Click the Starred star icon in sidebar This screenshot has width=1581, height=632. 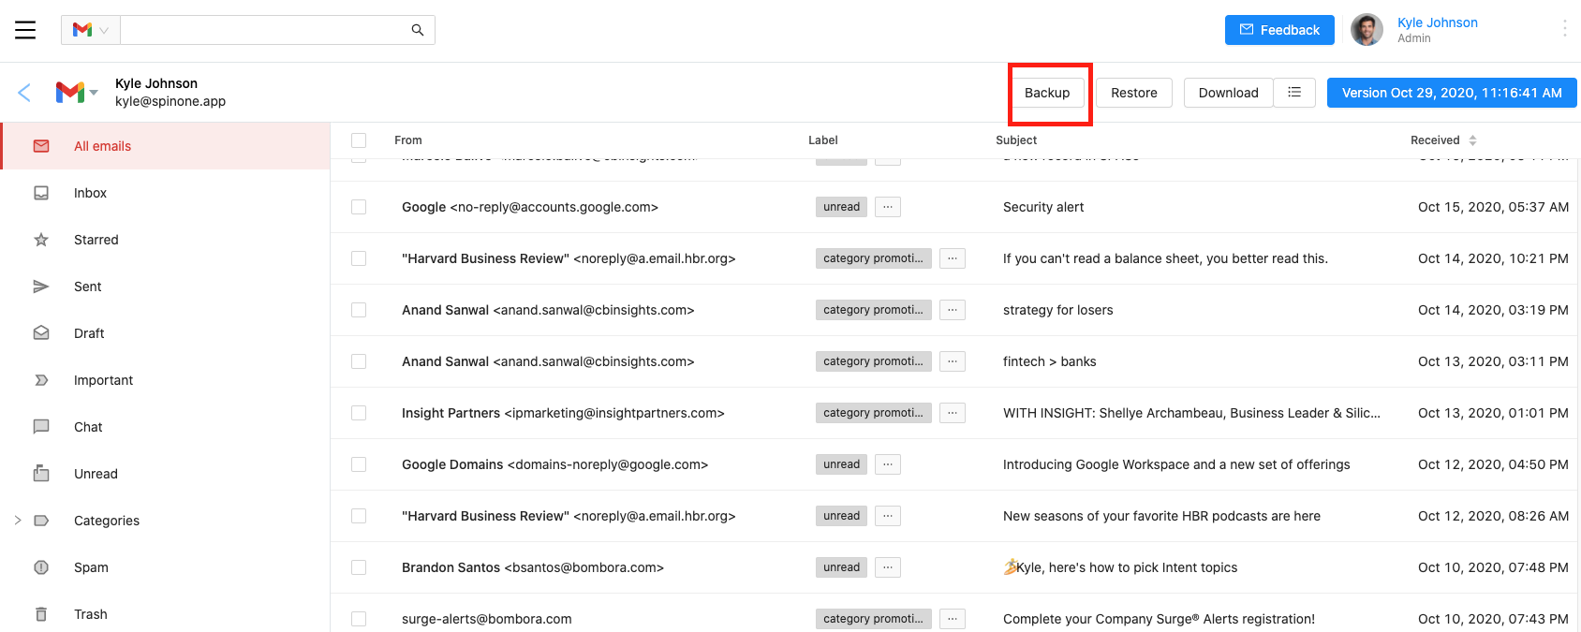click(x=41, y=240)
